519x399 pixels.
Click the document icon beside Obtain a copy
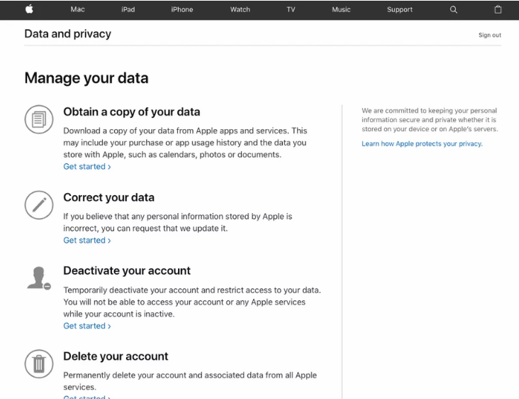(x=38, y=119)
